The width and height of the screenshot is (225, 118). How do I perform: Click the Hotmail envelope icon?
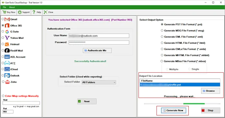7,44
